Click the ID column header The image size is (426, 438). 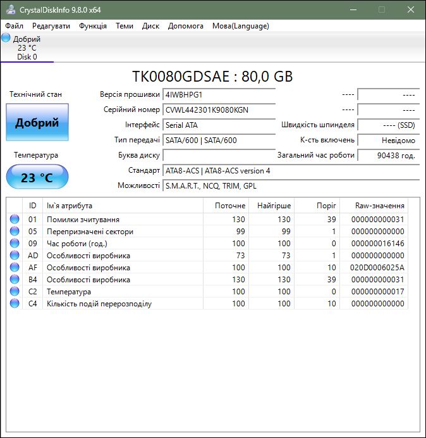tap(32, 206)
